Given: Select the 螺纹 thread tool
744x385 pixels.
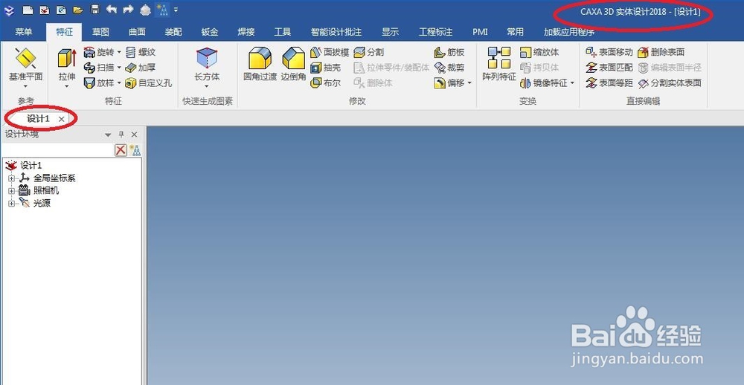Looking at the screenshot, I should click(141, 52).
